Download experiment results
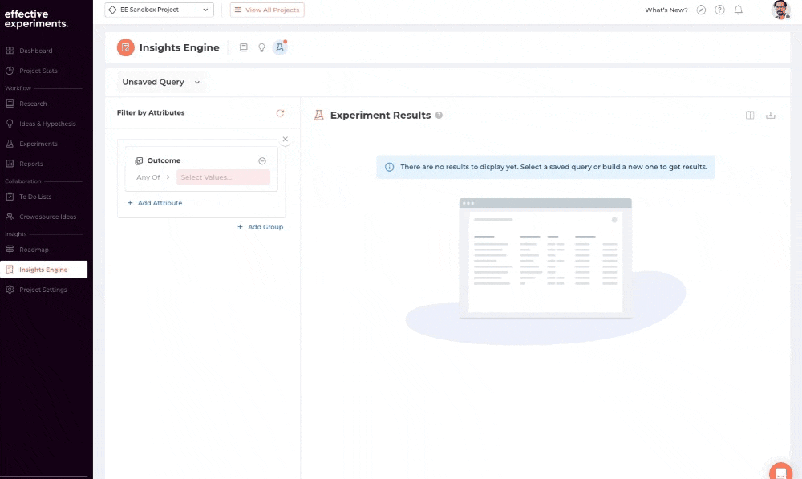This screenshot has height=479, width=802. 770,116
